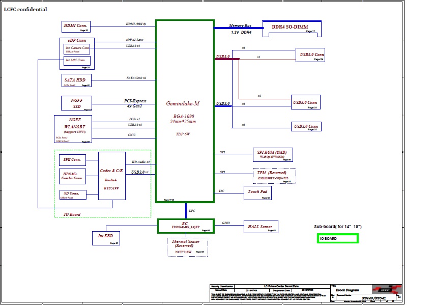Select the Thermal Sensor (Reserved) block

click(x=188, y=247)
